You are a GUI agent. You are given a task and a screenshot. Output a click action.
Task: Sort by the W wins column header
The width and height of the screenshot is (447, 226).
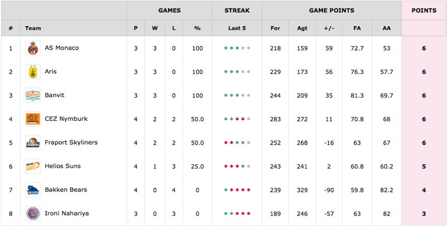155,28
